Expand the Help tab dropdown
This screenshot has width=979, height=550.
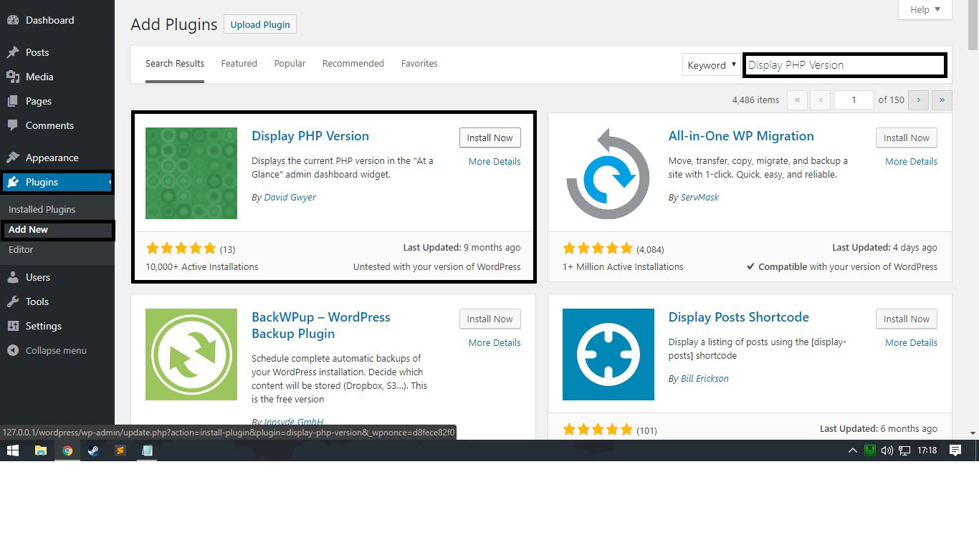pos(925,9)
